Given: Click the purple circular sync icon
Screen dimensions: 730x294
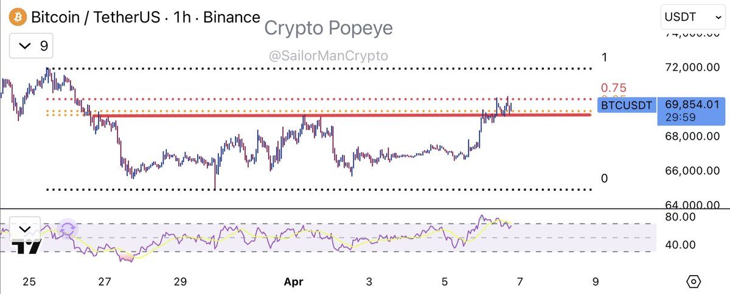Looking at the screenshot, I should (x=68, y=230).
